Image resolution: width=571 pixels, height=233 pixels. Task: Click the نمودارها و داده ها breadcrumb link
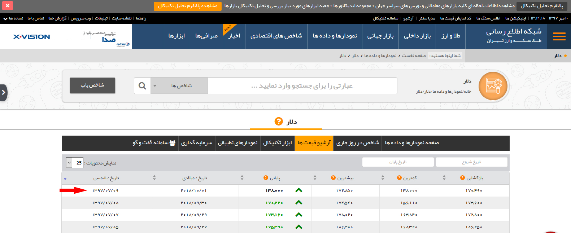(x=380, y=56)
